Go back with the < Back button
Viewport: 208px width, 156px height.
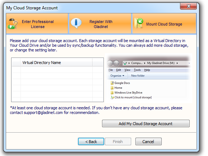[x=91, y=142]
